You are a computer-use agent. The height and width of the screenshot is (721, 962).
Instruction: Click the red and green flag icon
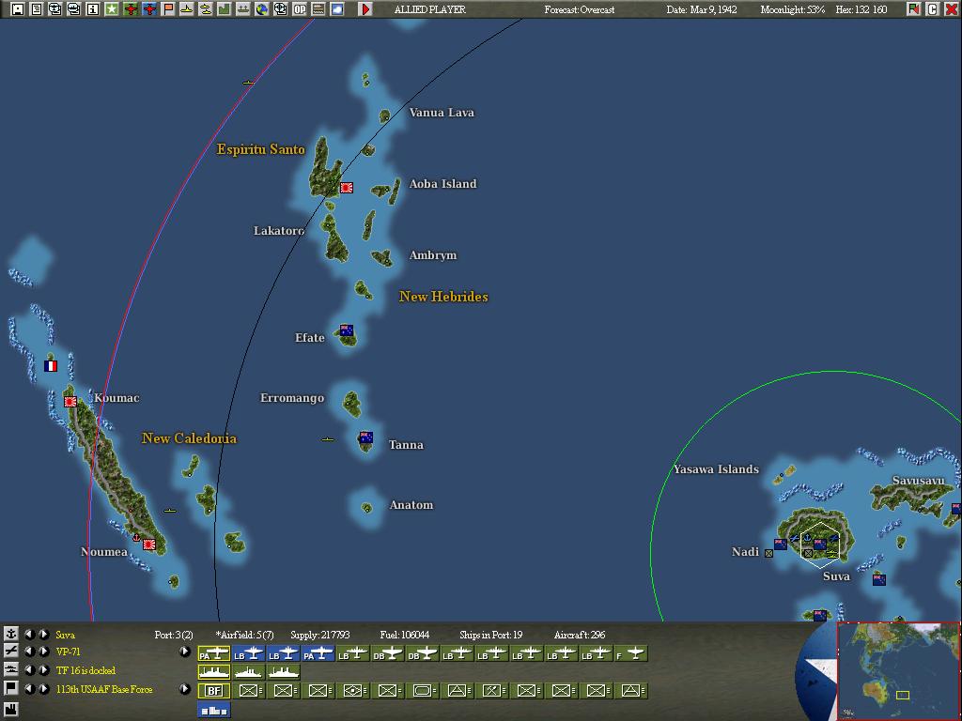pos(913,9)
